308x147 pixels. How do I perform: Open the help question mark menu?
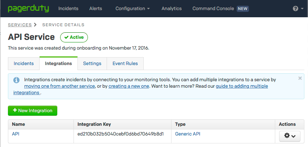(x=295, y=9)
